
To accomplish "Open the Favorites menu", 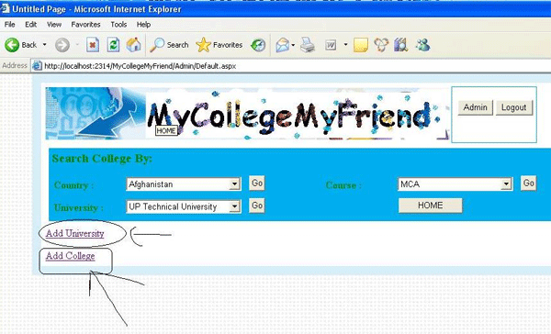I will (85, 25).
